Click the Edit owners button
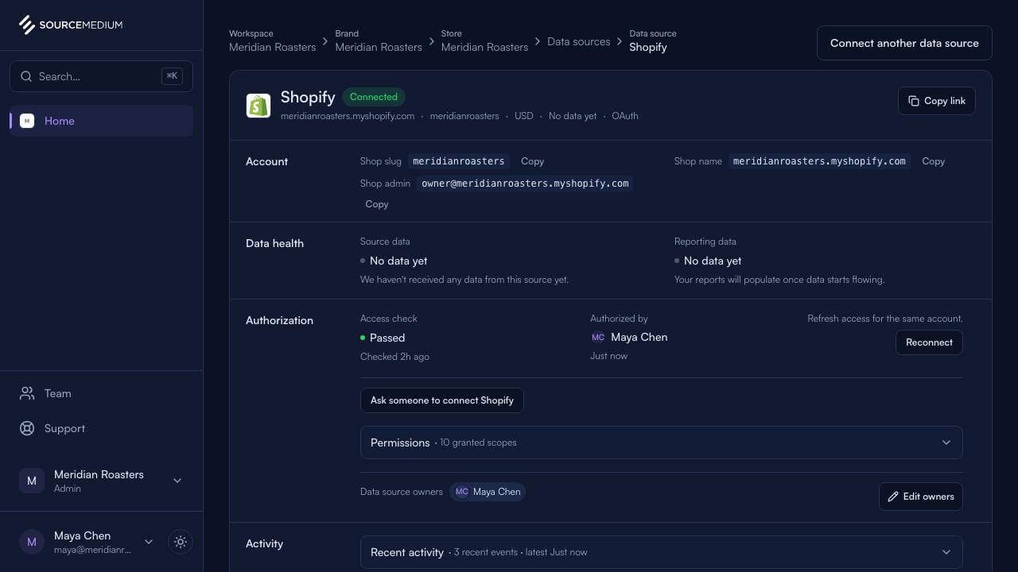The height and width of the screenshot is (572, 1018). click(x=921, y=497)
